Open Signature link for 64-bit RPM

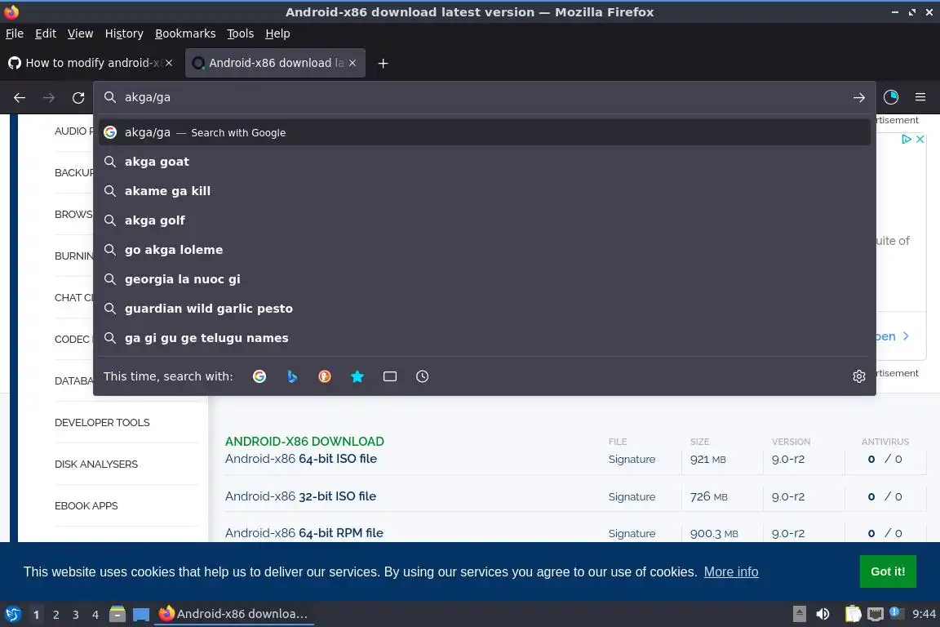pyautogui.click(x=632, y=534)
